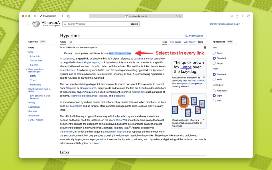Open the main menu hamburger icon
Image resolution: width=272 pixels, height=170 pixels.
click(x=27, y=24)
